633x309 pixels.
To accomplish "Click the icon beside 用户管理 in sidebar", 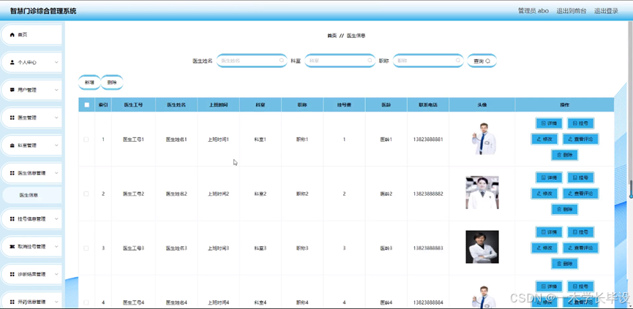I will 12,90.
